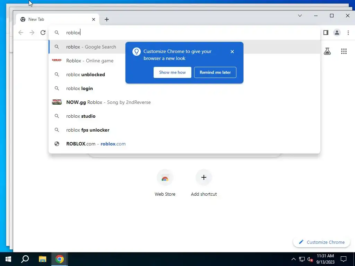
Task: Pick 'NOW.gg Roblox' song suggestion
Action: (x=184, y=102)
